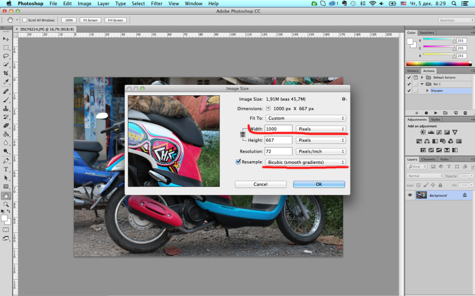
Task: Select the Clone Stamp tool
Action: pos(6,108)
